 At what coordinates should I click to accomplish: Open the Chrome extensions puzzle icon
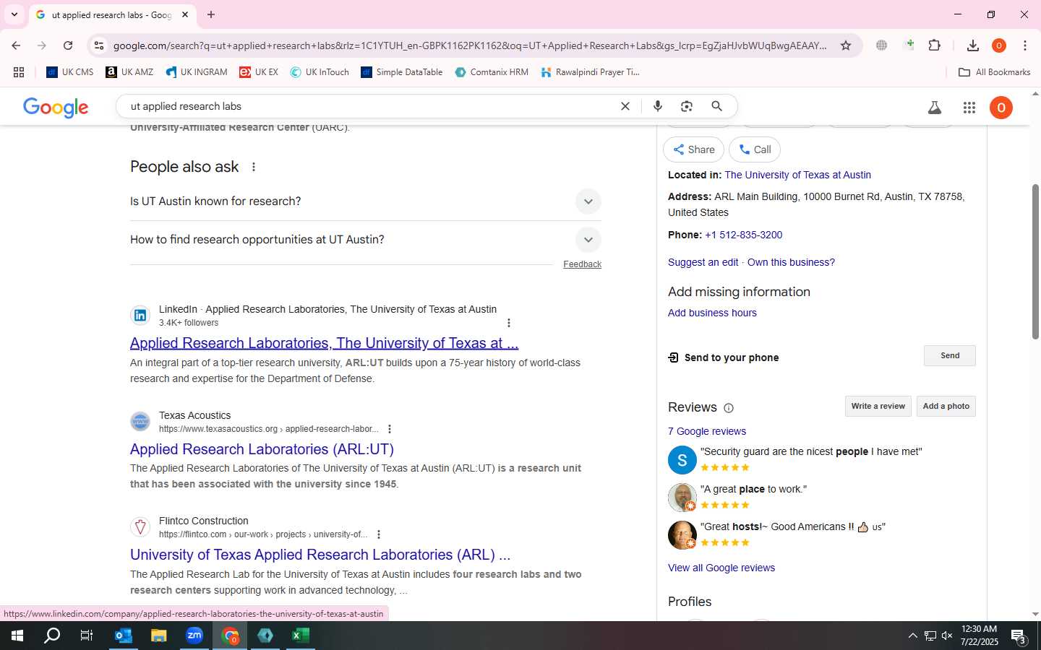935,45
